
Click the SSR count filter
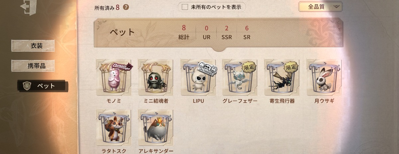[x=227, y=32]
